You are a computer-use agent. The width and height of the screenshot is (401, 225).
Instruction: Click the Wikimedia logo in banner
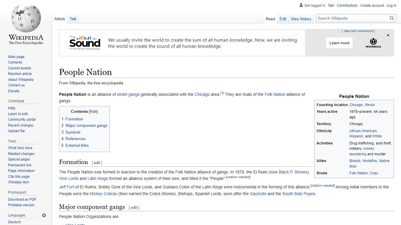(x=373, y=43)
